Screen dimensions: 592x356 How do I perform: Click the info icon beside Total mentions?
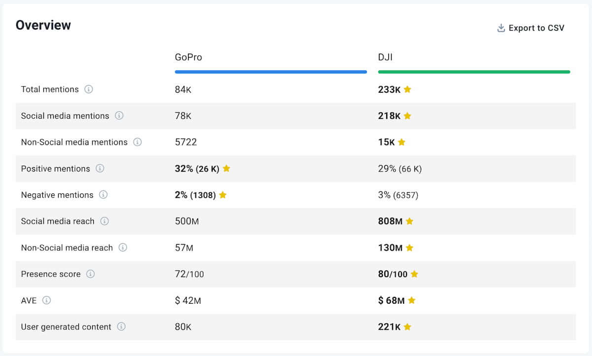89,89
